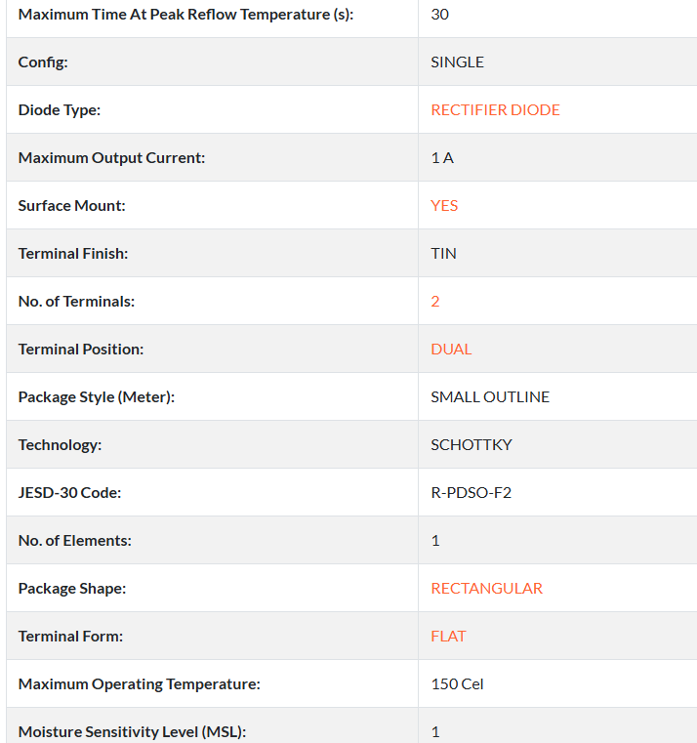Select the Package Style (Meter) label
Image resolution: width=697 pixels, height=743 pixels.
tap(96, 397)
